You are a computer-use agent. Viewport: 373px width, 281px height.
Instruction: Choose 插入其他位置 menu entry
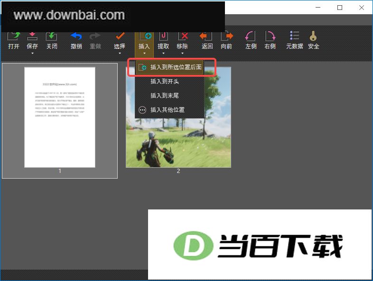169,110
